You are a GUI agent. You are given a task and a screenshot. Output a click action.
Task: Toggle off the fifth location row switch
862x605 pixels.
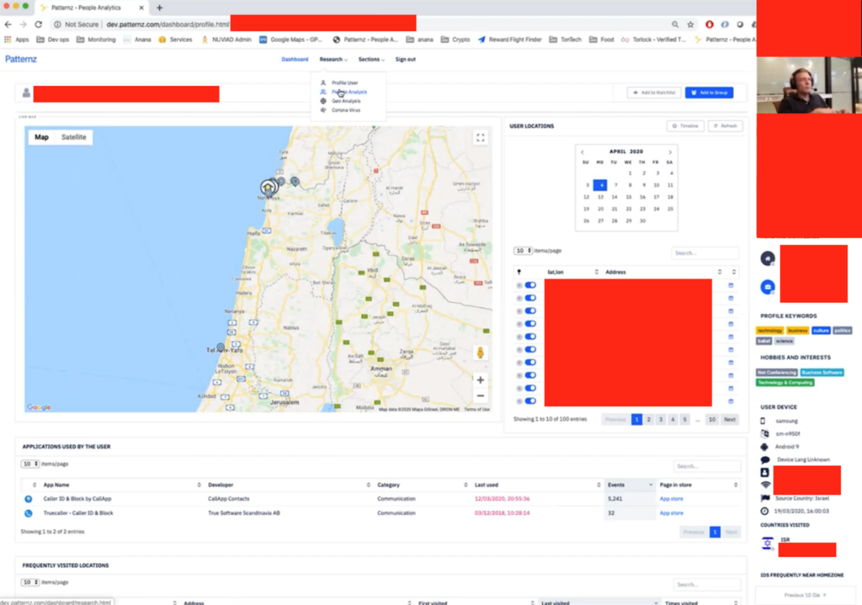[530, 337]
